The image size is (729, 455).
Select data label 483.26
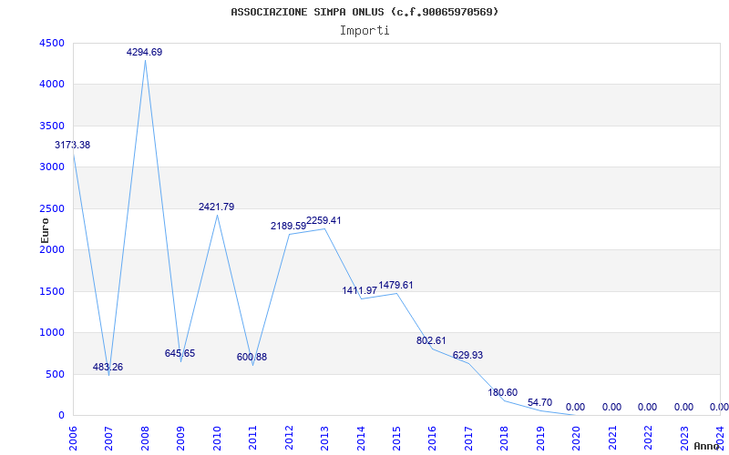point(108,368)
